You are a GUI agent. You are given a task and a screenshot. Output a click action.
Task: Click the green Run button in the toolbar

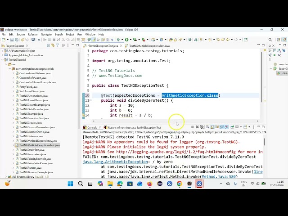(126, 40)
